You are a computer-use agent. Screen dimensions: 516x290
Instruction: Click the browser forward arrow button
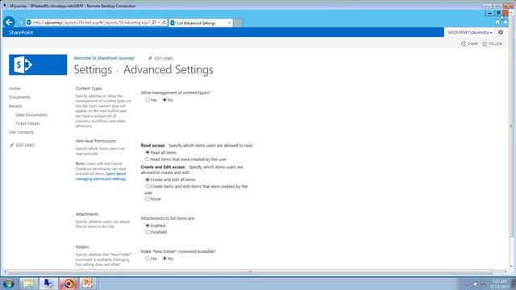(x=20, y=23)
